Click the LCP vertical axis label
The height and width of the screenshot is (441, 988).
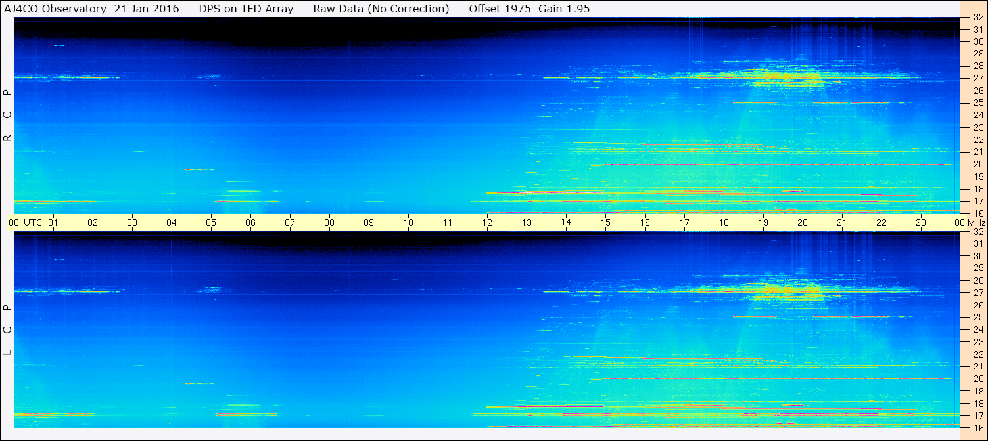pyautogui.click(x=7, y=330)
